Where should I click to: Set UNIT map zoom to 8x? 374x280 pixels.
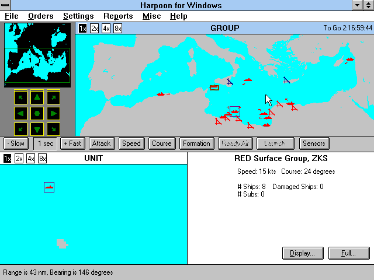(43, 158)
